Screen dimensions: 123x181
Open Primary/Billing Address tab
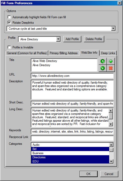coord(64,53)
